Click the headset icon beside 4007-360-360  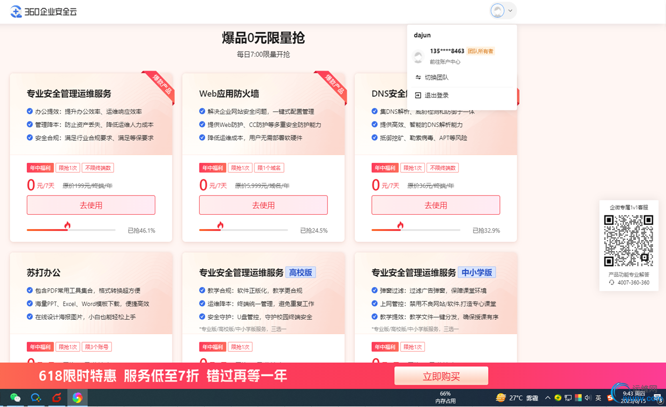click(612, 283)
